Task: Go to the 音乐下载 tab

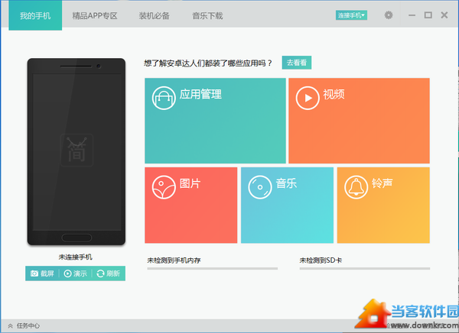Action: [x=207, y=15]
